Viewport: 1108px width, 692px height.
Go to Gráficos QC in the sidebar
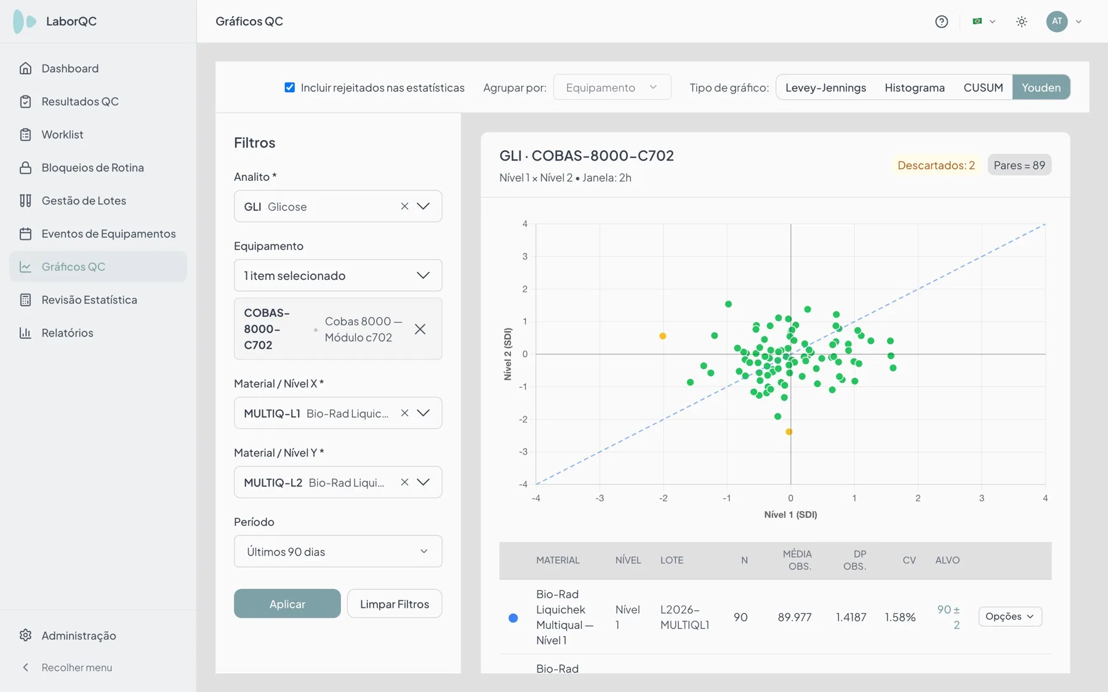[98, 267]
